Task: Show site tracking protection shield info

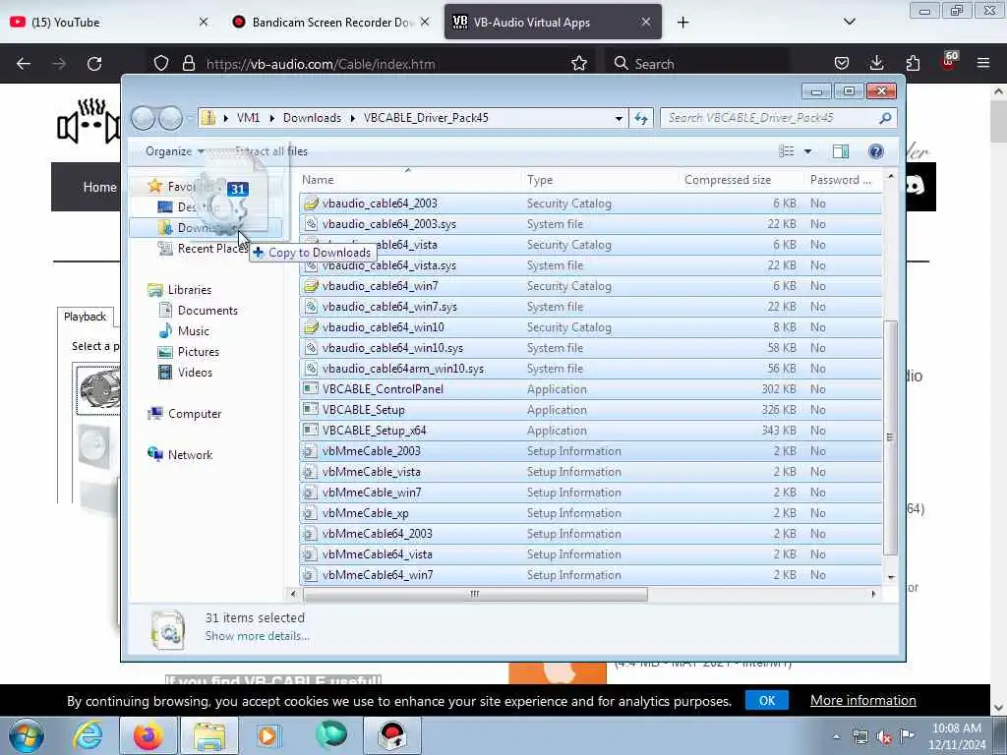Action: 161,64
